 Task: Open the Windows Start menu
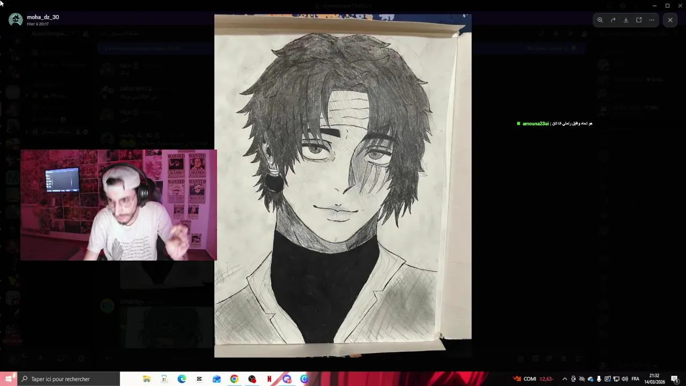pyautogui.click(x=9, y=379)
